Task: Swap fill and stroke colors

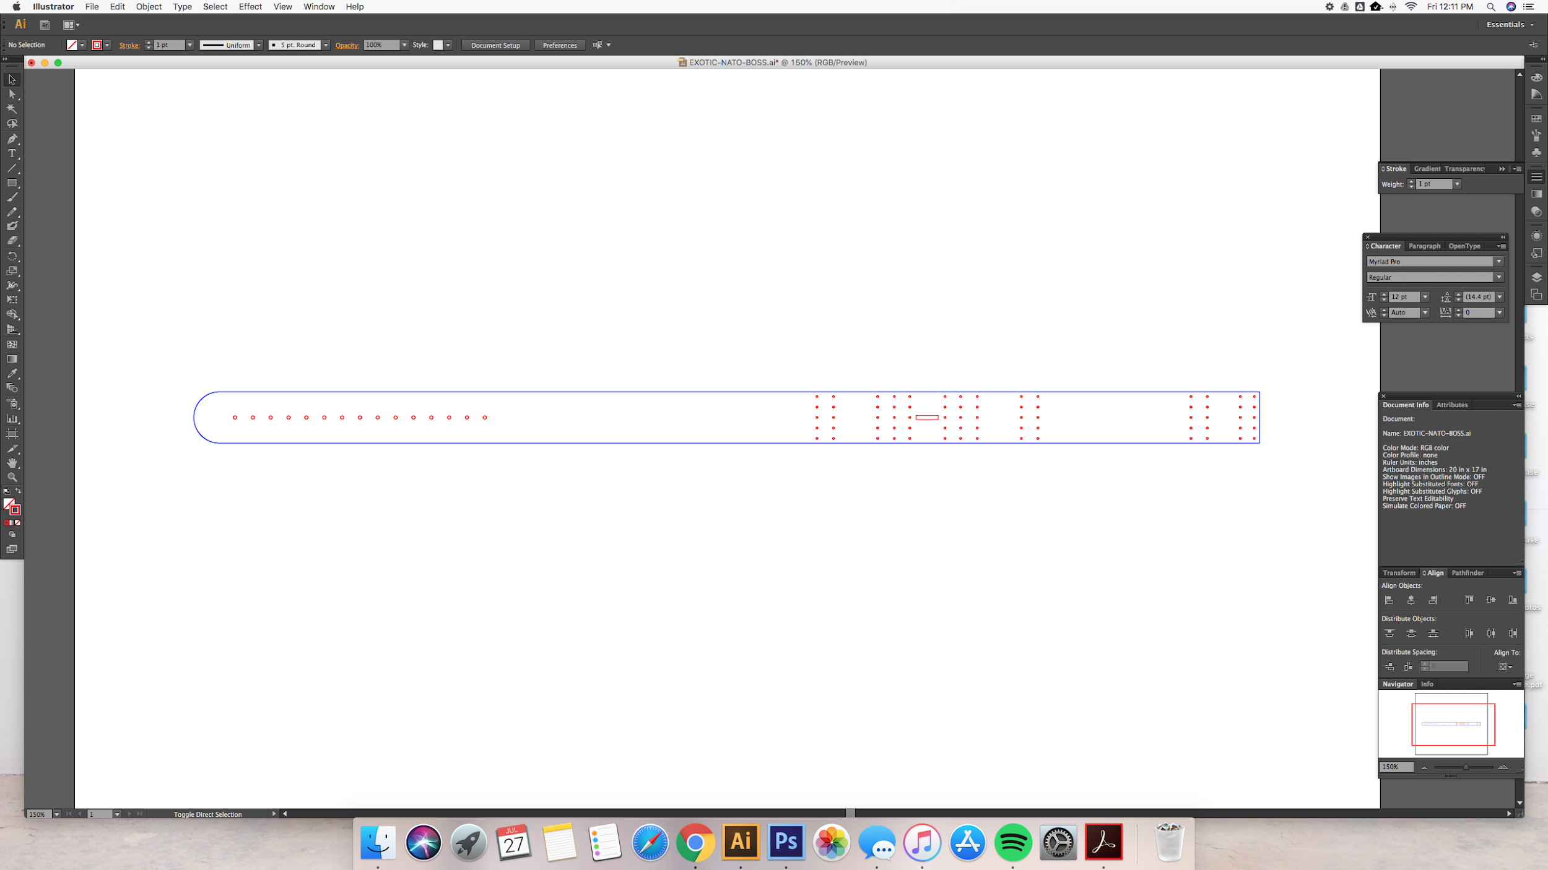Action: pos(18,491)
